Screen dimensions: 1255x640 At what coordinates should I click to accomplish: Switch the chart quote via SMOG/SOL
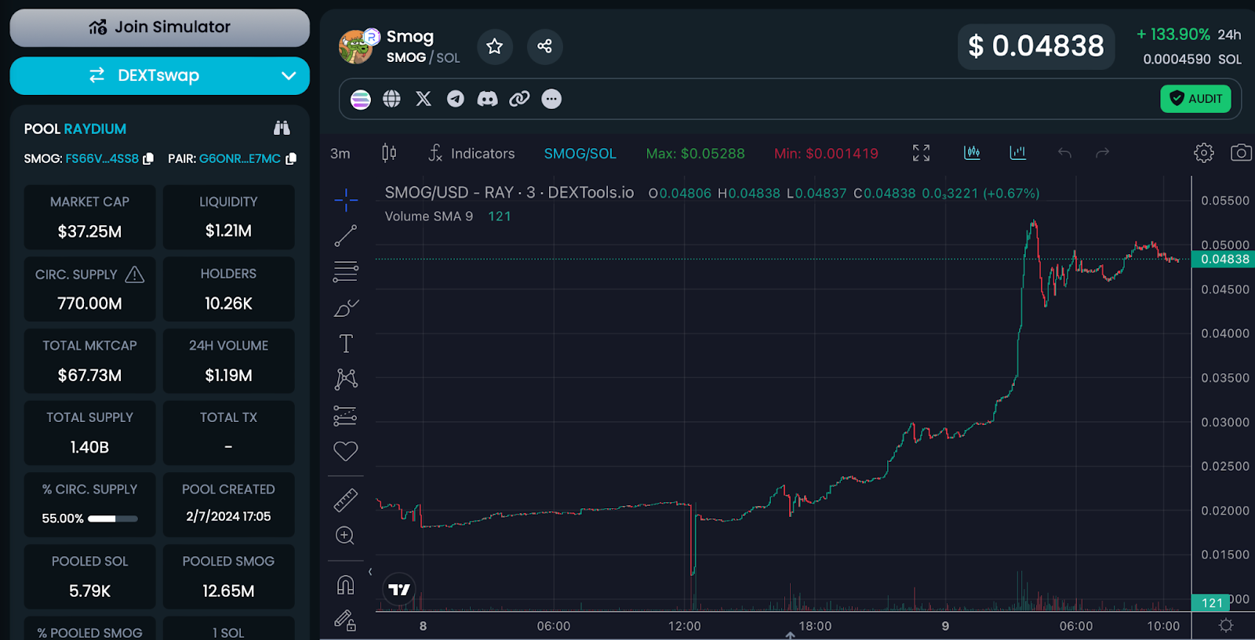coord(580,154)
